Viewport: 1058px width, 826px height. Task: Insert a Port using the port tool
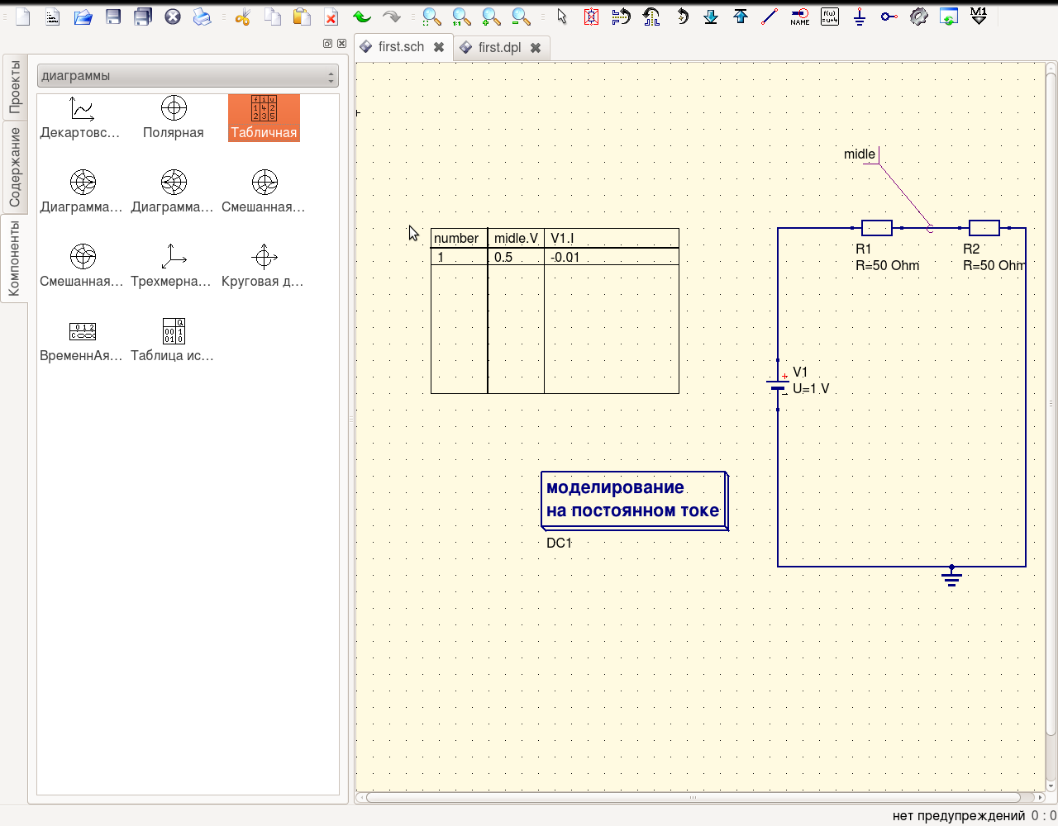coord(888,16)
